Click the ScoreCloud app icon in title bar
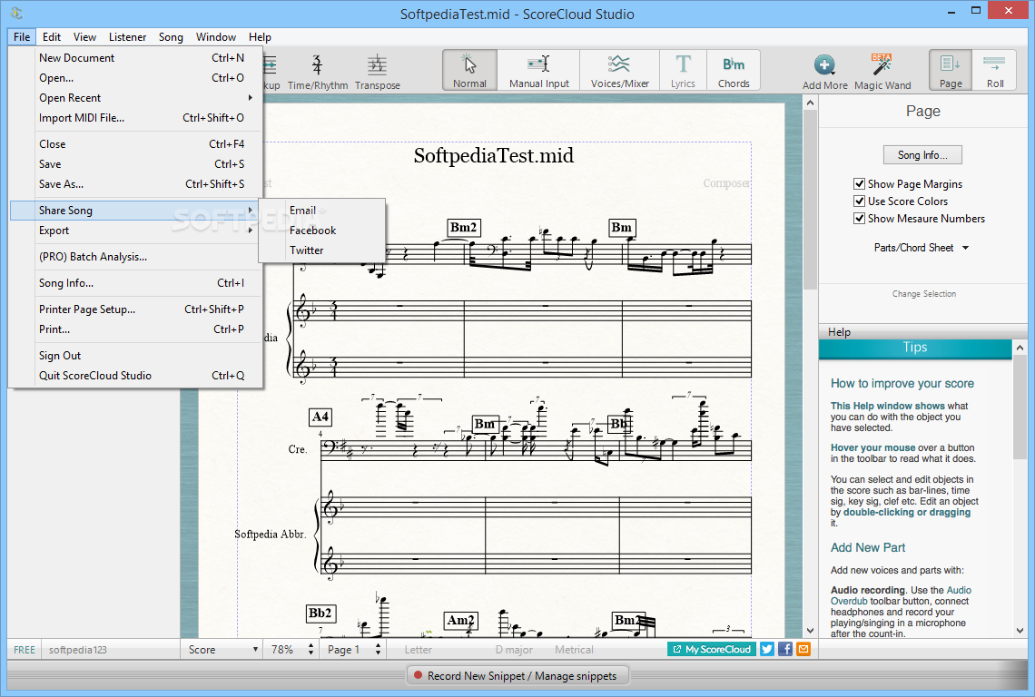 16,14
